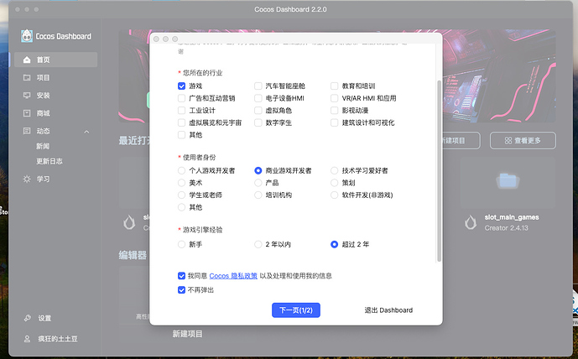578x359 pixels.
Task: Click the Creator 2.4.13 version text
Action: click(x=506, y=228)
